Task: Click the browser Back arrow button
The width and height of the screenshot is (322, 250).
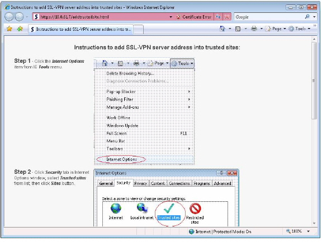Action: pos(9,17)
